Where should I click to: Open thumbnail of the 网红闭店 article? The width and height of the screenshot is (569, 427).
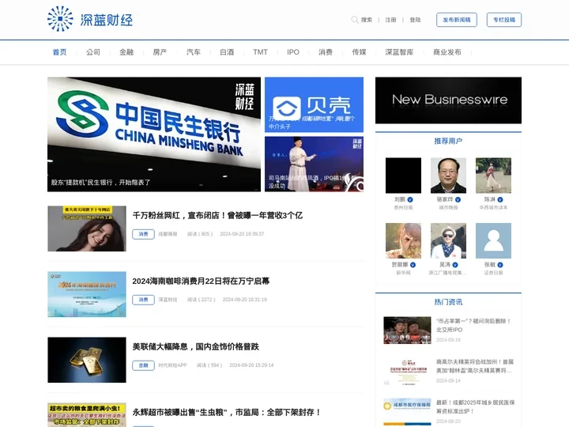pyautogui.click(x=87, y=229)
